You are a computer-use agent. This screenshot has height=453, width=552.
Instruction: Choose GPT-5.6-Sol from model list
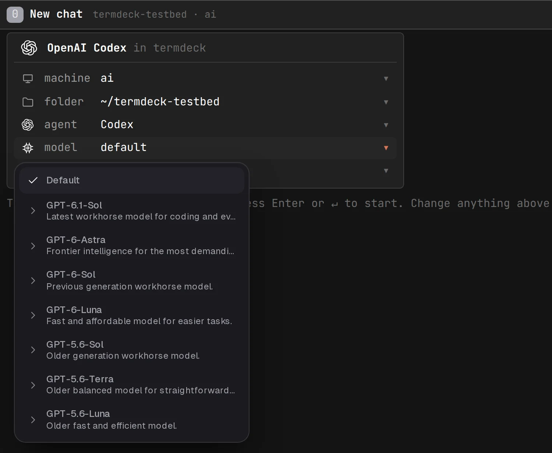pos(132,350)
